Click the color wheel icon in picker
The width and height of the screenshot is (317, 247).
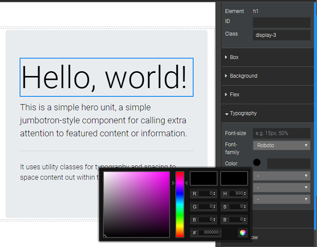pyautogui.click(x=242, y=232)
